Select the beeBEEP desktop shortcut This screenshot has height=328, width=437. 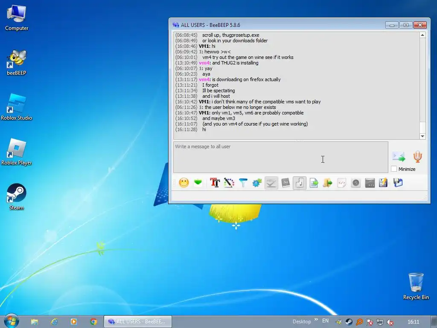click(x=17, y=62)
